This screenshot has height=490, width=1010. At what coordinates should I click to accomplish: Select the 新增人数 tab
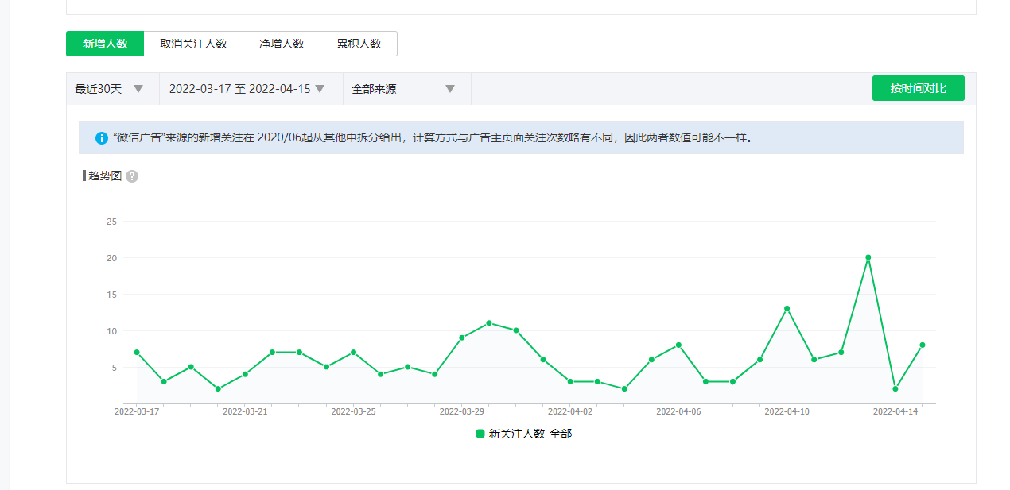click(x=105, y=44)
